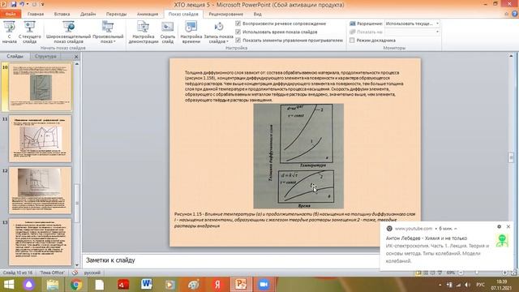This screenshot has height=292, width=519.
Task: Fit slide to current window icon
Action: click(514, 273)
